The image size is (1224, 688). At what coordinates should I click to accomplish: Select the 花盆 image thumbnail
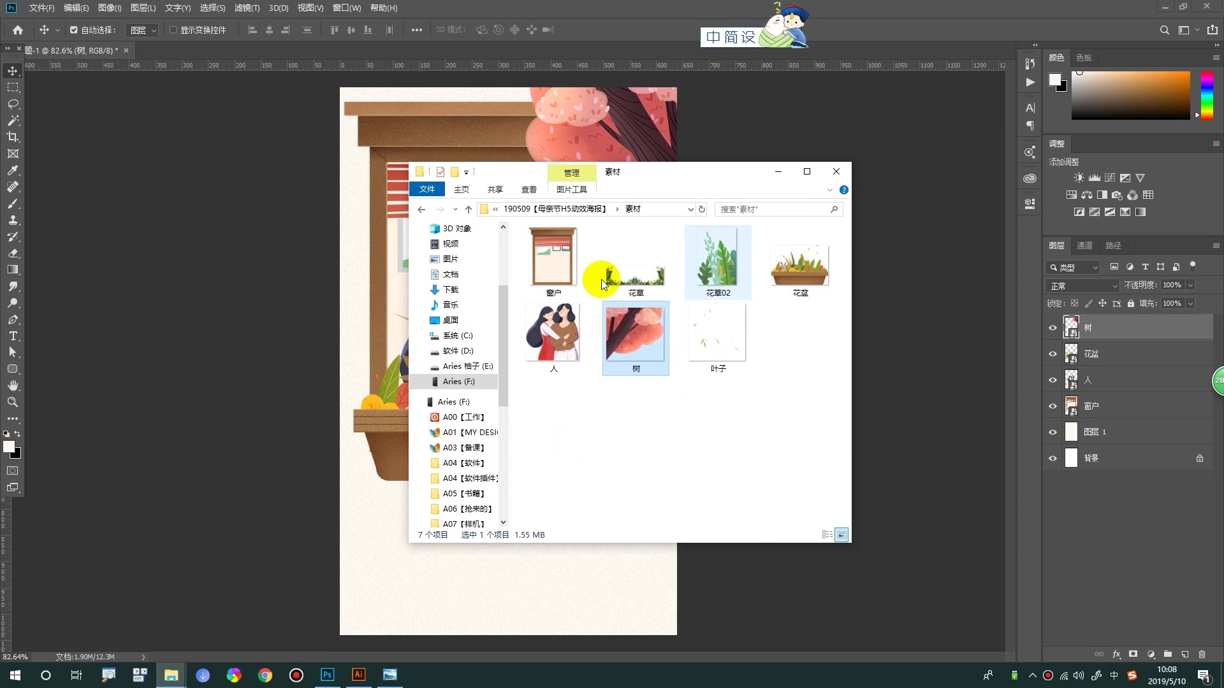(799, 265)
